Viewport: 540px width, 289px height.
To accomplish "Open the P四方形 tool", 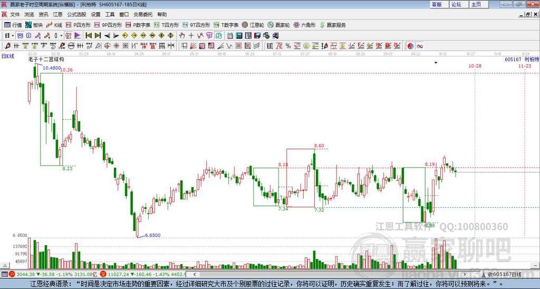I will [78, 25].
